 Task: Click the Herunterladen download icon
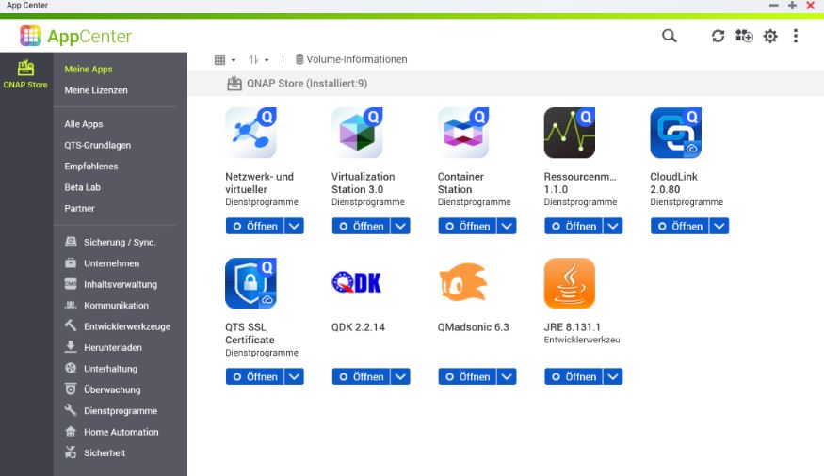coord(71,346)
